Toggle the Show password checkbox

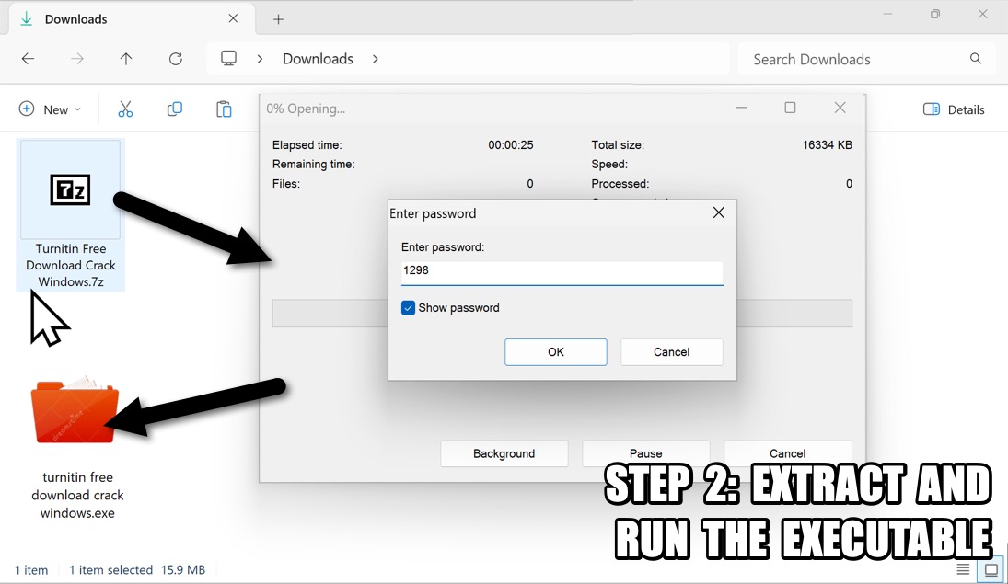point(408,308)
